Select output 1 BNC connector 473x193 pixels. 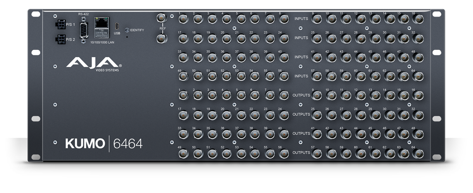pos(183,96)
